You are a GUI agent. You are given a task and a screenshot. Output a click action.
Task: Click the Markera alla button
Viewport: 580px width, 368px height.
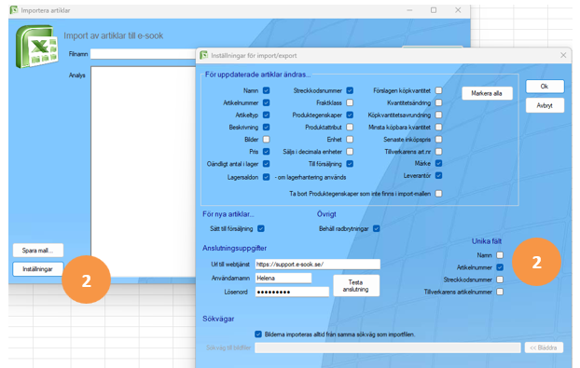[487, 93]
